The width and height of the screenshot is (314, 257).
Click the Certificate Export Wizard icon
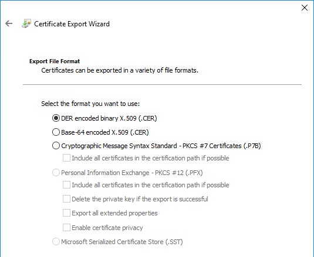(26, 23)
